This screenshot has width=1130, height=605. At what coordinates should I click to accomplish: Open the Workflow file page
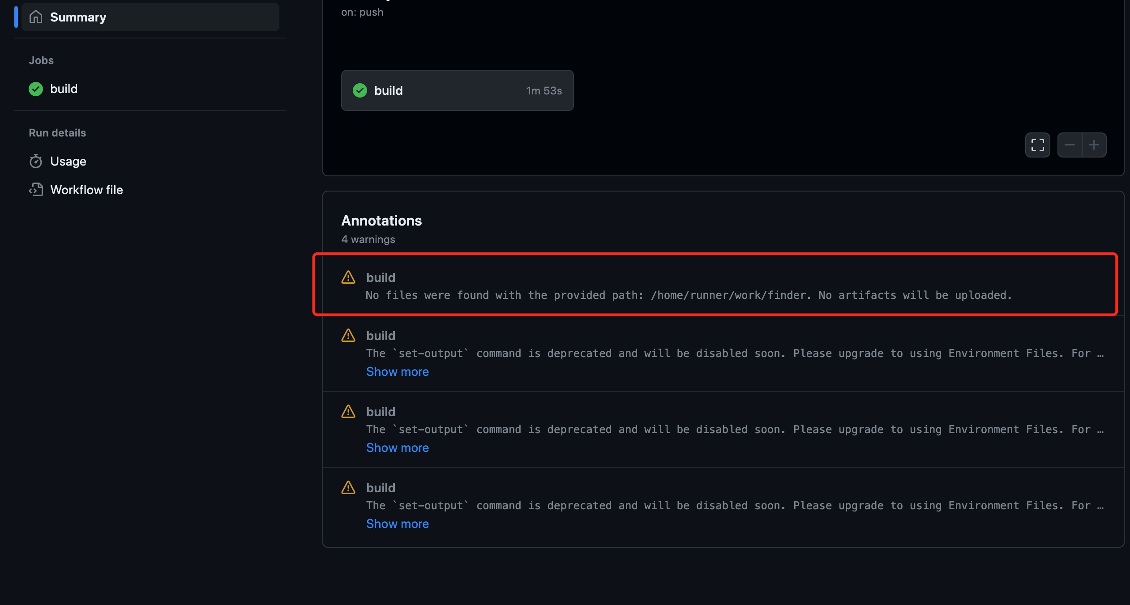point(86,190)
